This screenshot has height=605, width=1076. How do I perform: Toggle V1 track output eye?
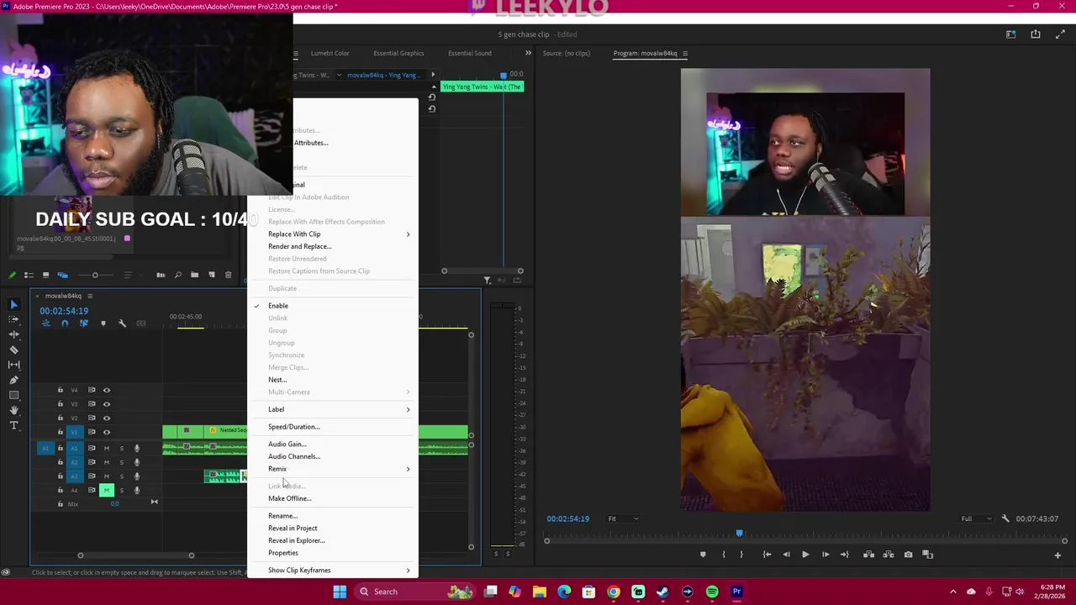pyautogui.click(x=106, y=432)
